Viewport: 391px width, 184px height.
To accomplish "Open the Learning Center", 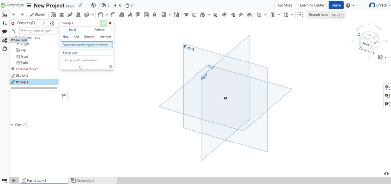I will pyautogui.click(x=312, y=5).
